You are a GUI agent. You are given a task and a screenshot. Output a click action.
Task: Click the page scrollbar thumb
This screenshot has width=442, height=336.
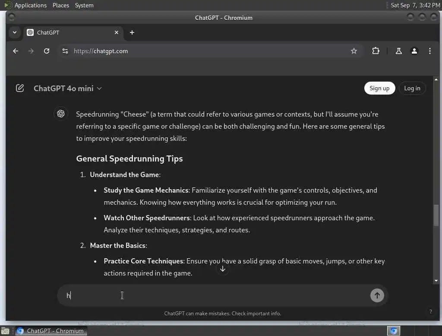436,215
